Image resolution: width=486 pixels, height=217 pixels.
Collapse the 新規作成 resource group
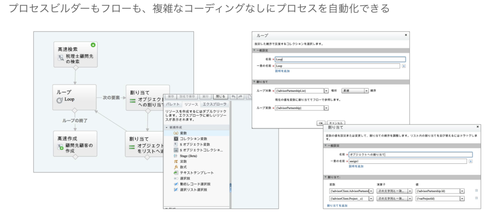pos(167,127)
